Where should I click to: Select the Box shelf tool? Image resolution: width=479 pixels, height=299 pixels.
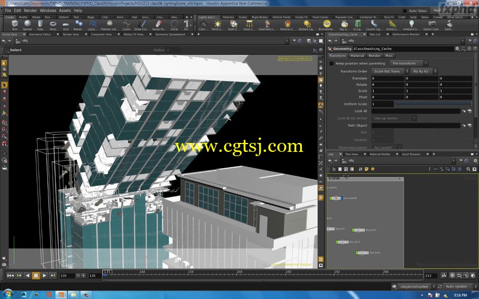14,25
